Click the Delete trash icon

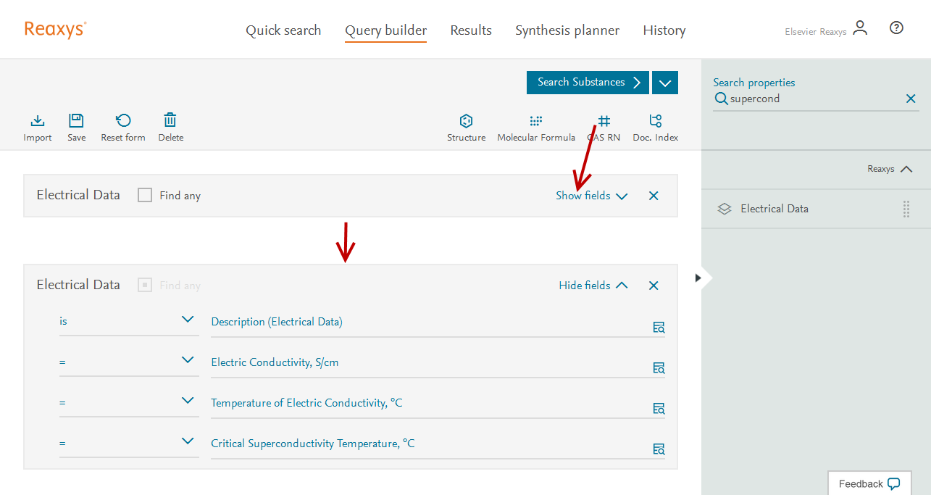tap(170, 121)
